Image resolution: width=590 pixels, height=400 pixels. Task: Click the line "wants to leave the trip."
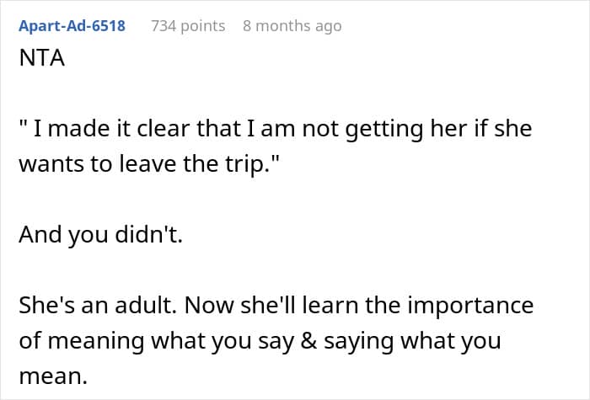[149, 164]
